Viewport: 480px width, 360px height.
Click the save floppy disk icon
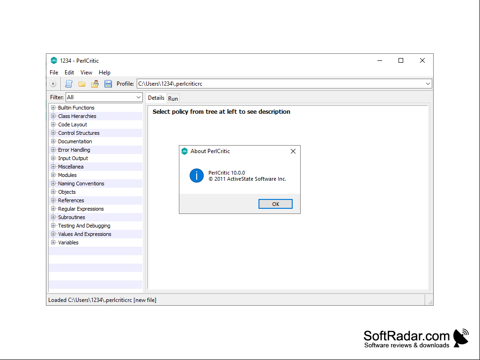pos(108,84)
